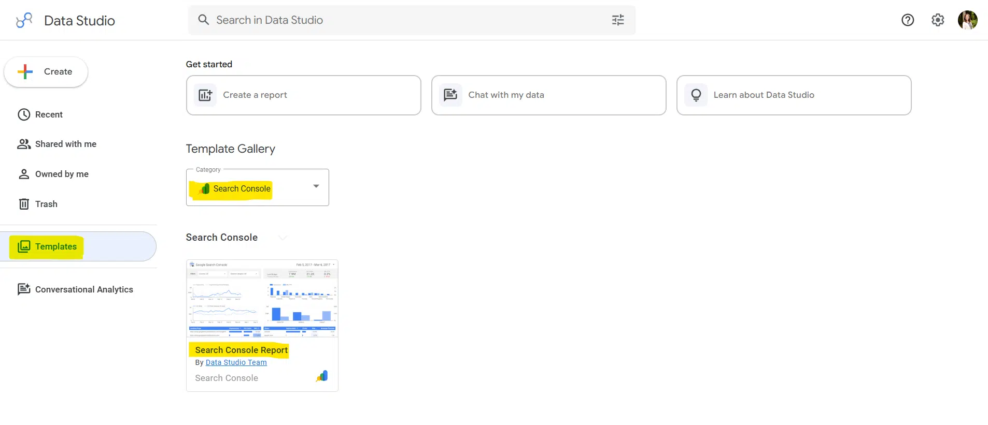Viewport: 988px width, 425px height.
Task: Click the Get started heading
Action: point(209,64)
